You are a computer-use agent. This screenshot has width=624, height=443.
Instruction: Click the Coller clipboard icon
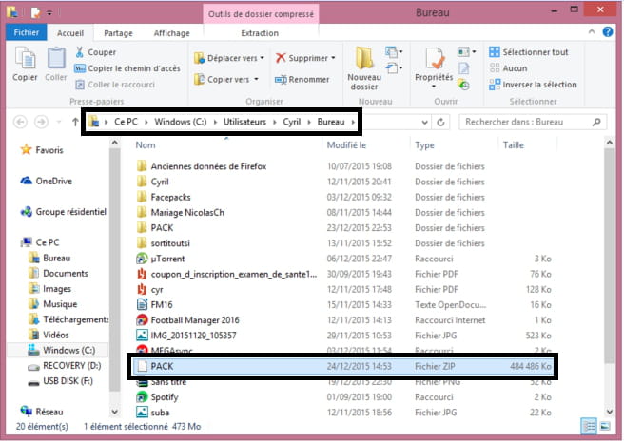[x=56, y=63]
